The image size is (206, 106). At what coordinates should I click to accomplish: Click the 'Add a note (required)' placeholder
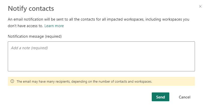pos(29,48)
